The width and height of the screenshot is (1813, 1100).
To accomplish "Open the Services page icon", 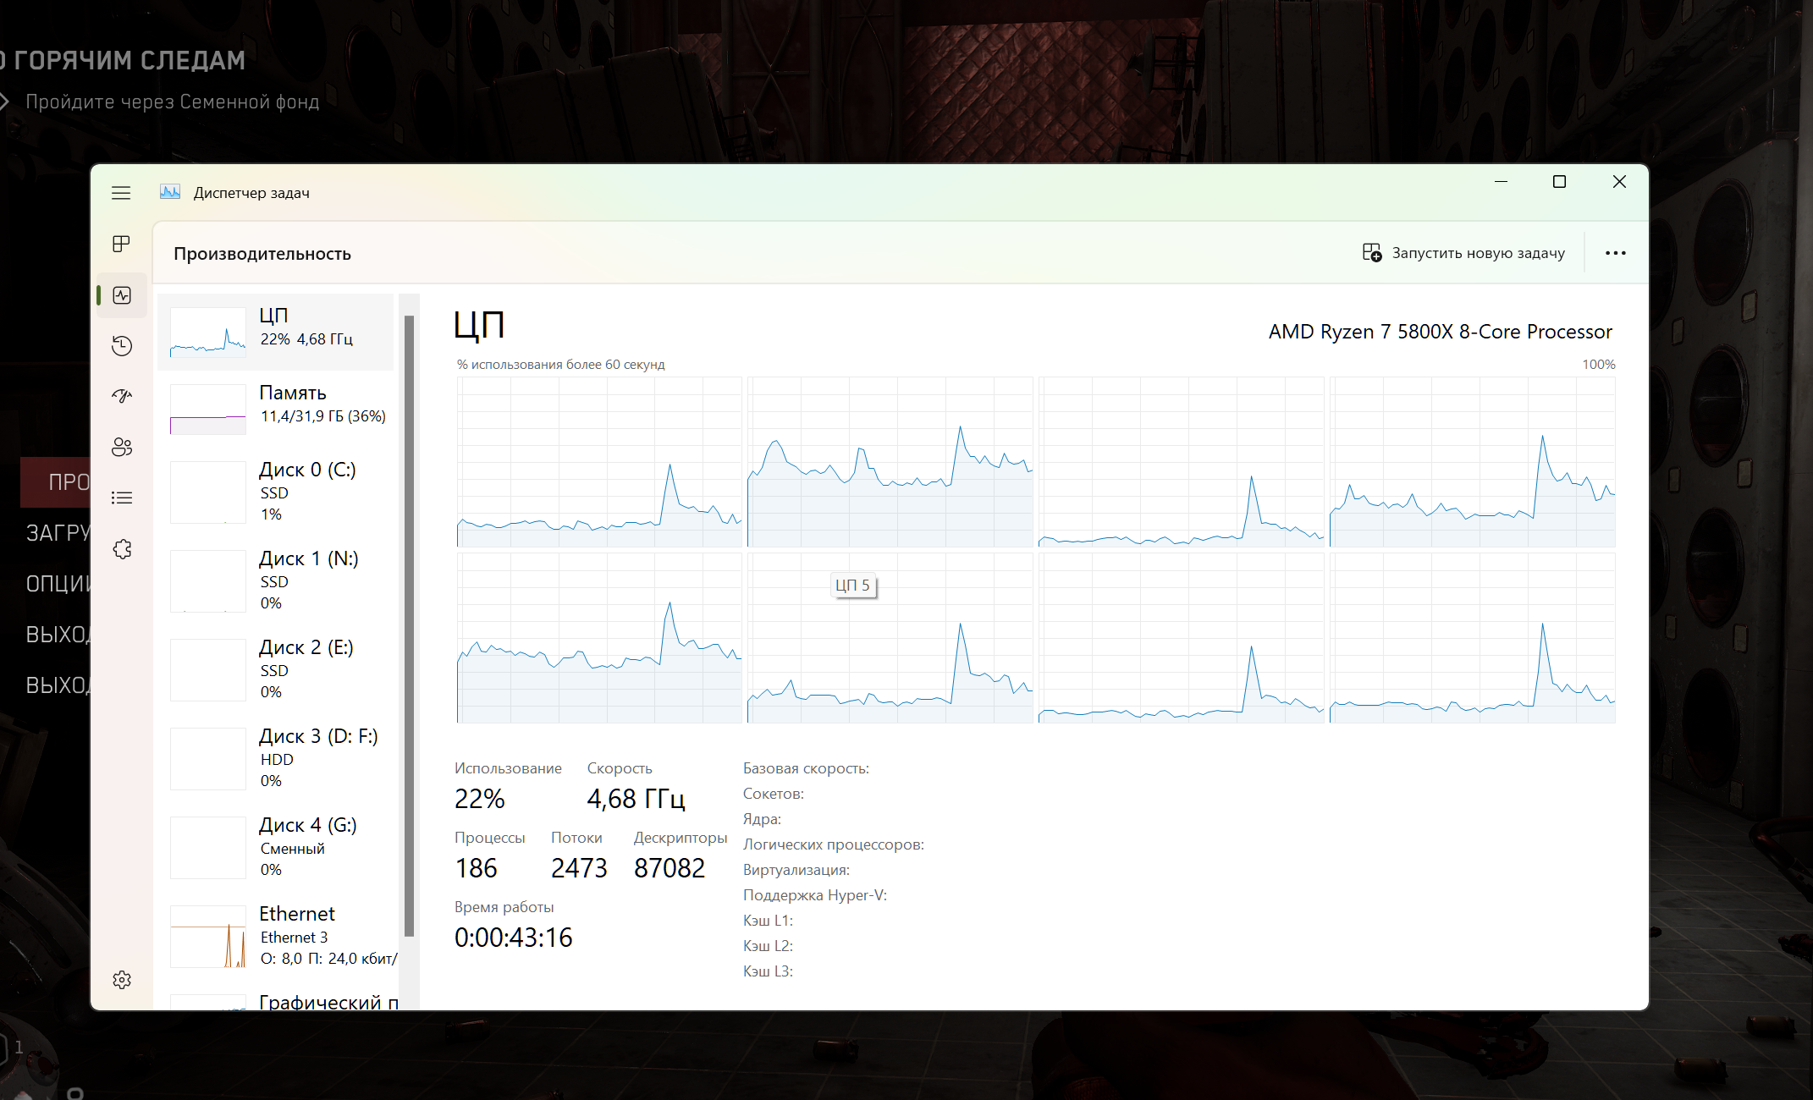I will pos(122,549).
